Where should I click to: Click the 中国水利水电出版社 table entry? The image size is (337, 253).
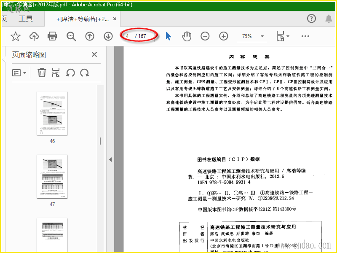(x=230, y=240)
